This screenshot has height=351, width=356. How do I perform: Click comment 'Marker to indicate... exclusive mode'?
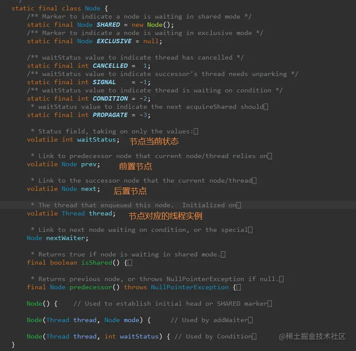[x=145, y=33]
